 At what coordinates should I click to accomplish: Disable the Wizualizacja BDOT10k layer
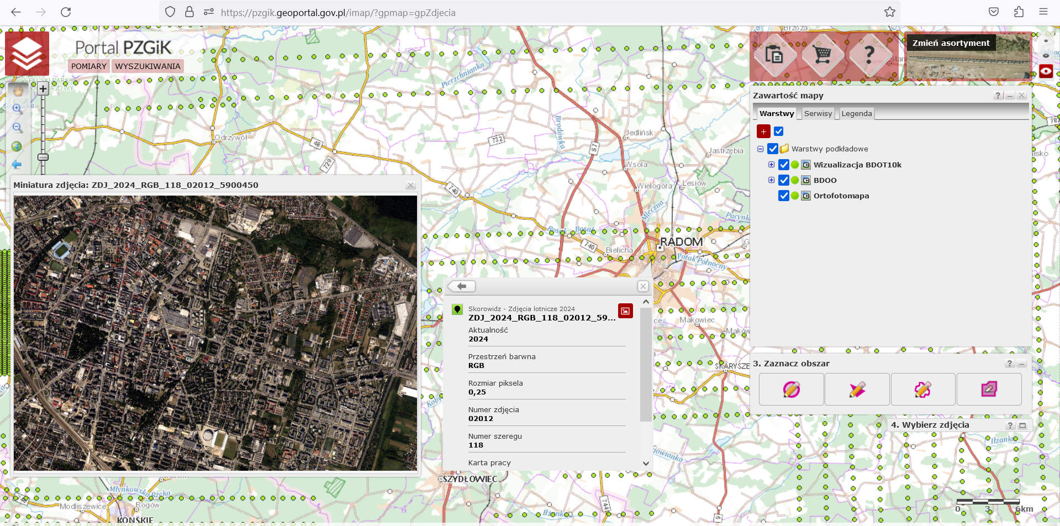[783, 165]
